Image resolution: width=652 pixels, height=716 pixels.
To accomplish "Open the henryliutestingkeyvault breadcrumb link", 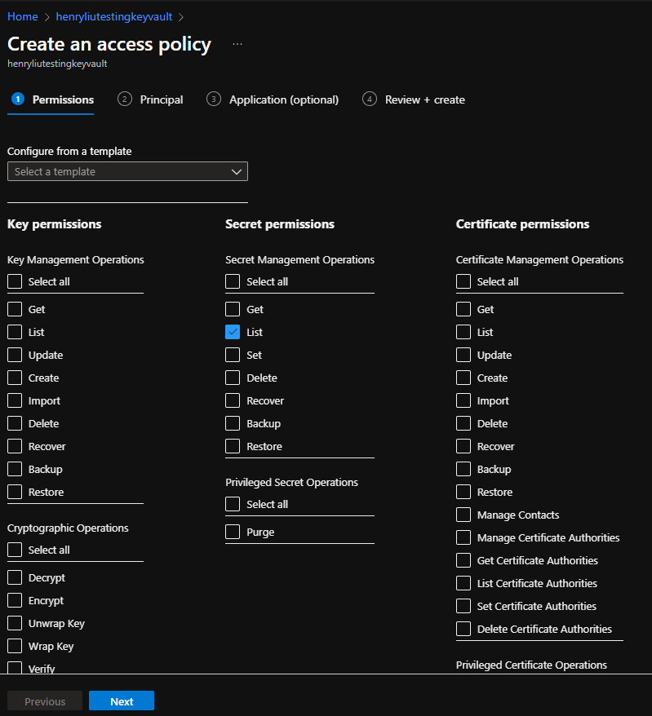I will pos(113,17).
